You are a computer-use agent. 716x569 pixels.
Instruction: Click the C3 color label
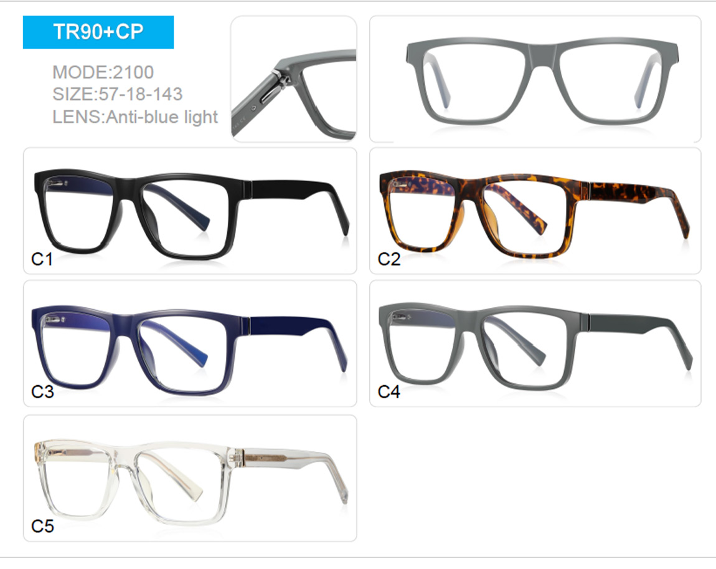pos(42,391)
